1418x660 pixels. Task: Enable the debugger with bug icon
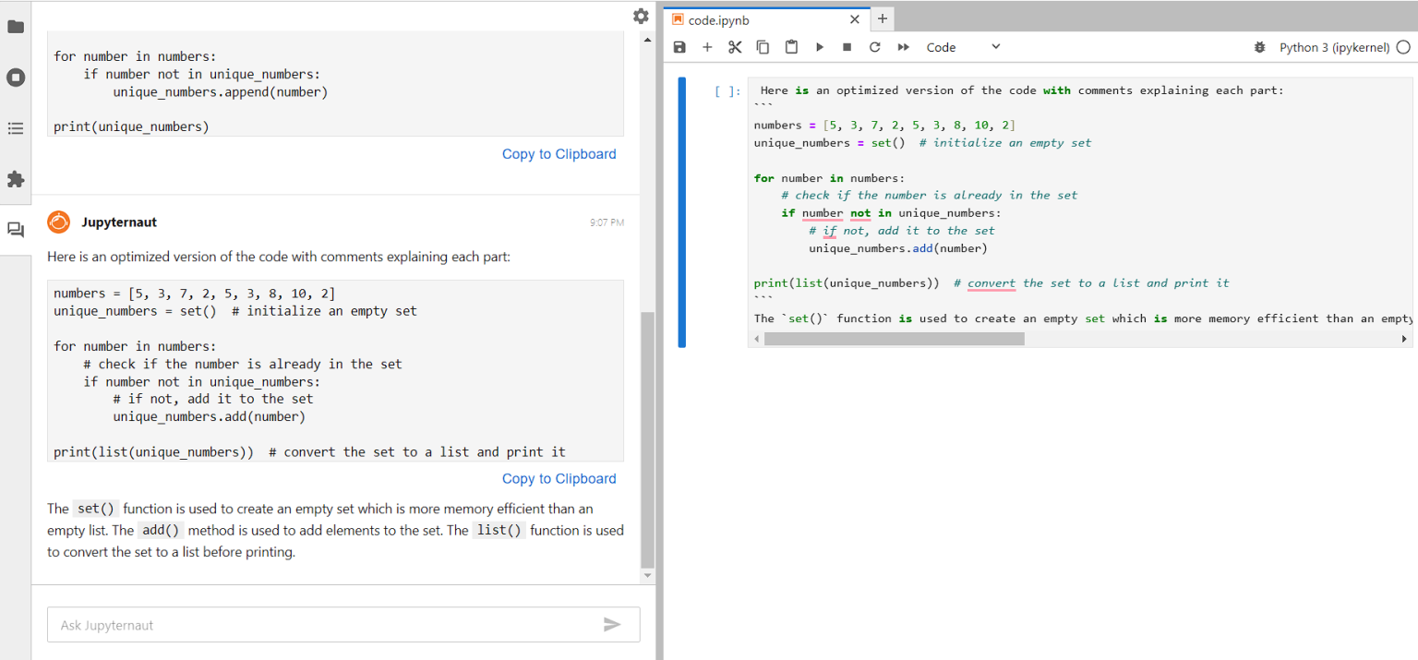coord(1260,47)
